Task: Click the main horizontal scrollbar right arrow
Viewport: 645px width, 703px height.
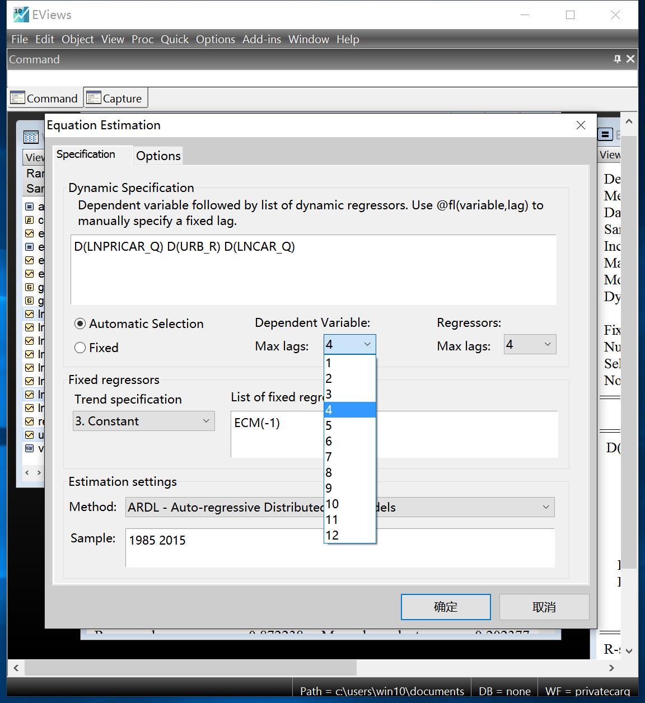Action: [611, 667]
